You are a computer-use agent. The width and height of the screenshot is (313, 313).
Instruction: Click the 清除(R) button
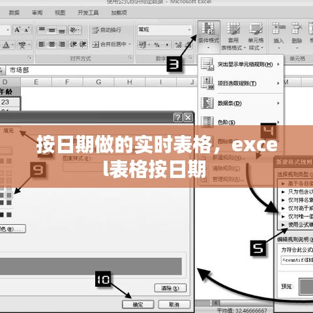tap(170, 288)
